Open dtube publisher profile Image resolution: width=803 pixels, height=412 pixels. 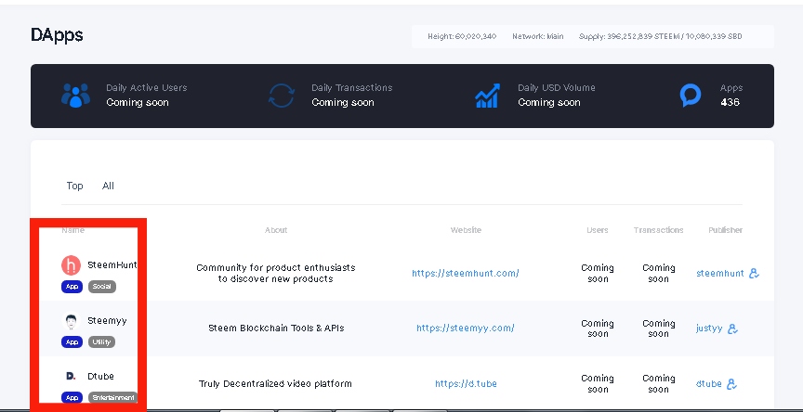click(x=709, y=384)
